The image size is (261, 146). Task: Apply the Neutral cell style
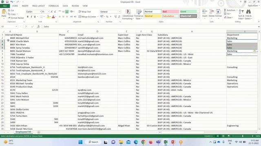(x=153, y=16)
